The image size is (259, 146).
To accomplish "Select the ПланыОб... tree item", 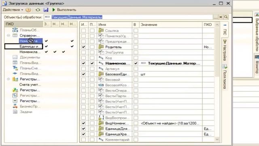I will (30, 30).
